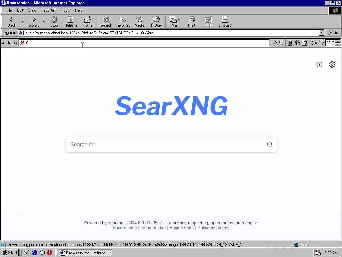Screen dimensions: 342x257
Task: Launch Internet Explorer from quick launch
Action: point(34,253)
